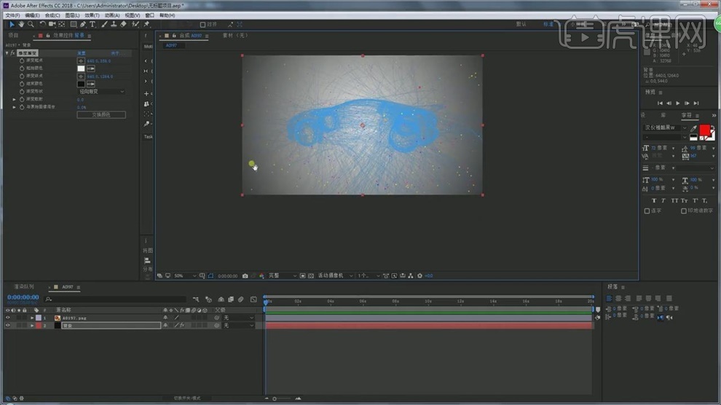Open the Composition menu
The image size is (721, 405).
[x=52, y=15]
